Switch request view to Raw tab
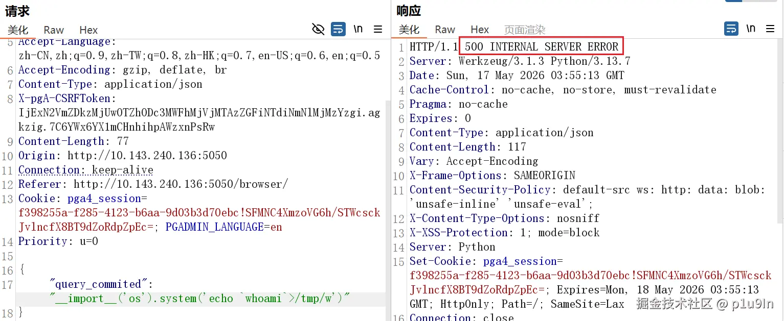Image resolution: width=784 pixels, height=321 pixels. click(x=54, y=30)
